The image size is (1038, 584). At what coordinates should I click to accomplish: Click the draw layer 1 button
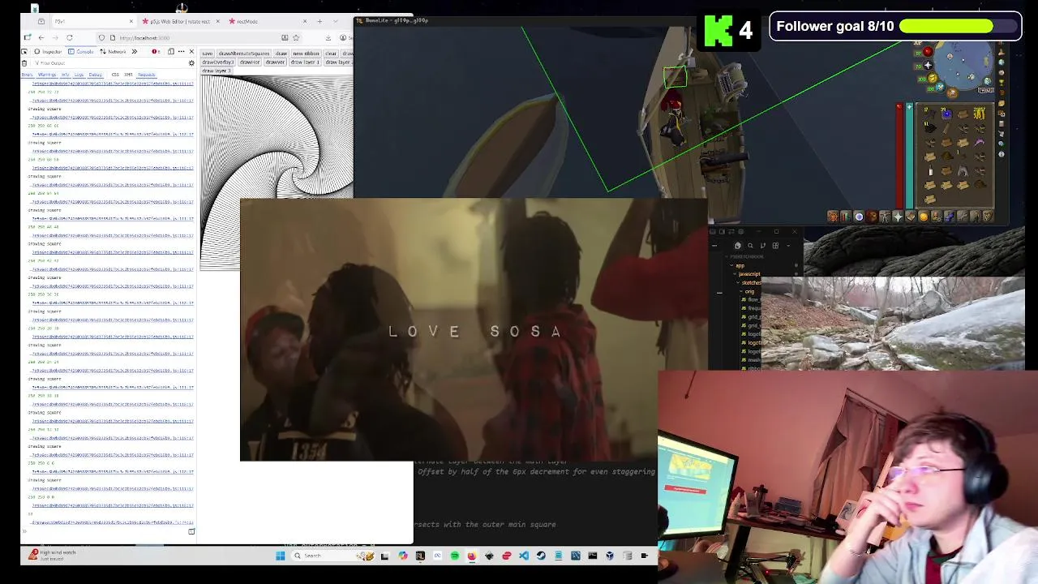click(304, 62)
